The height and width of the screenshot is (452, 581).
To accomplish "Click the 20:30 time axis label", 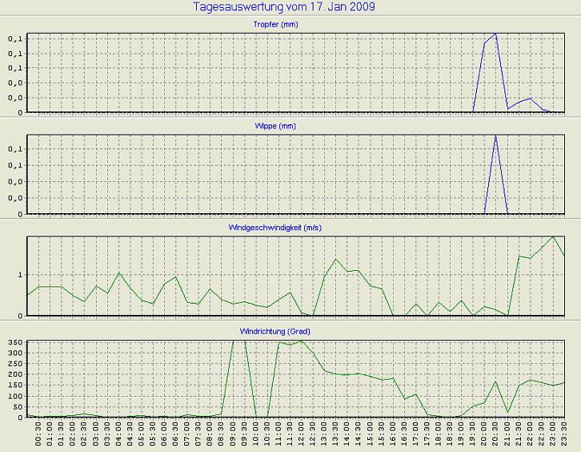I will click(x=496, y=434).
